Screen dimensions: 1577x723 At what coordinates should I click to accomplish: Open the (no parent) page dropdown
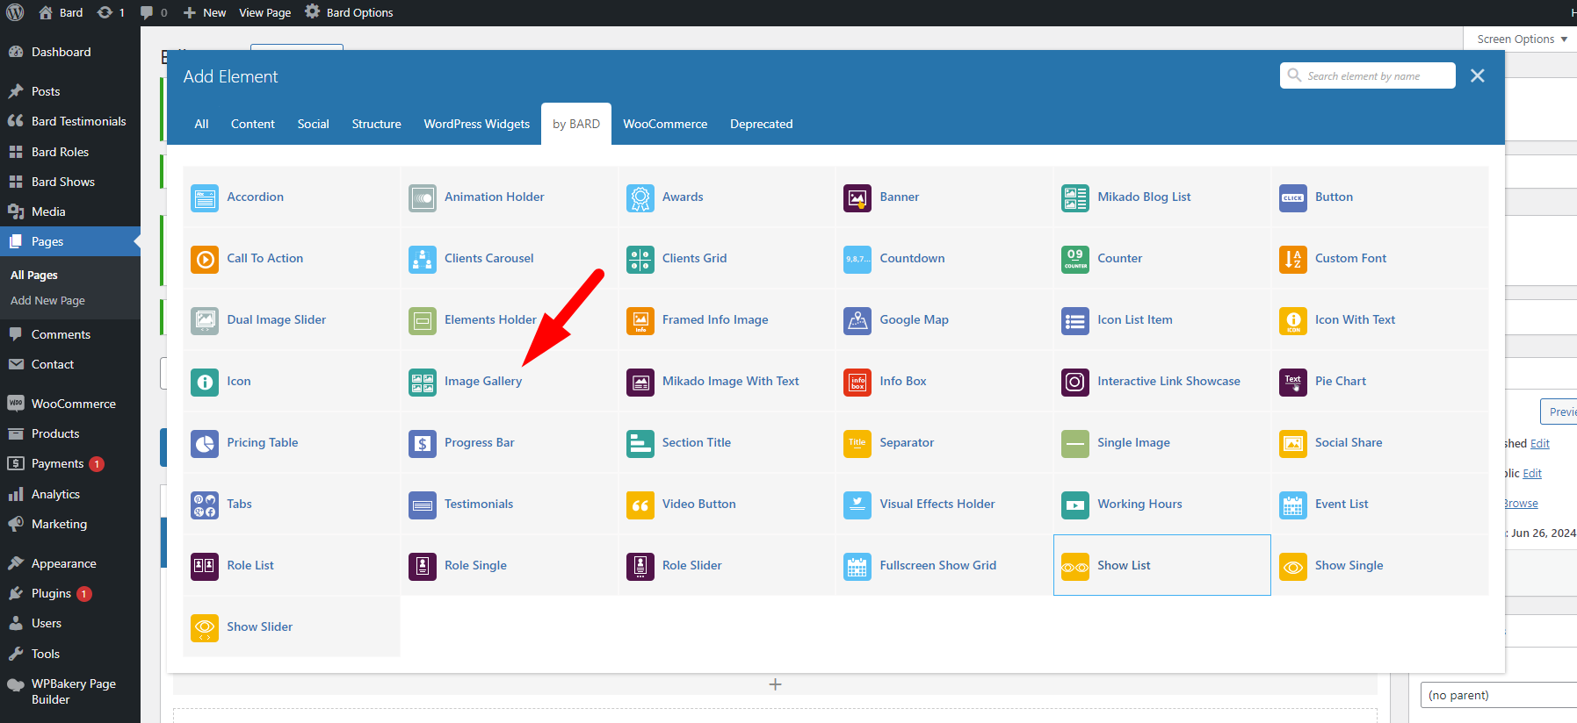coord(1499,695)
